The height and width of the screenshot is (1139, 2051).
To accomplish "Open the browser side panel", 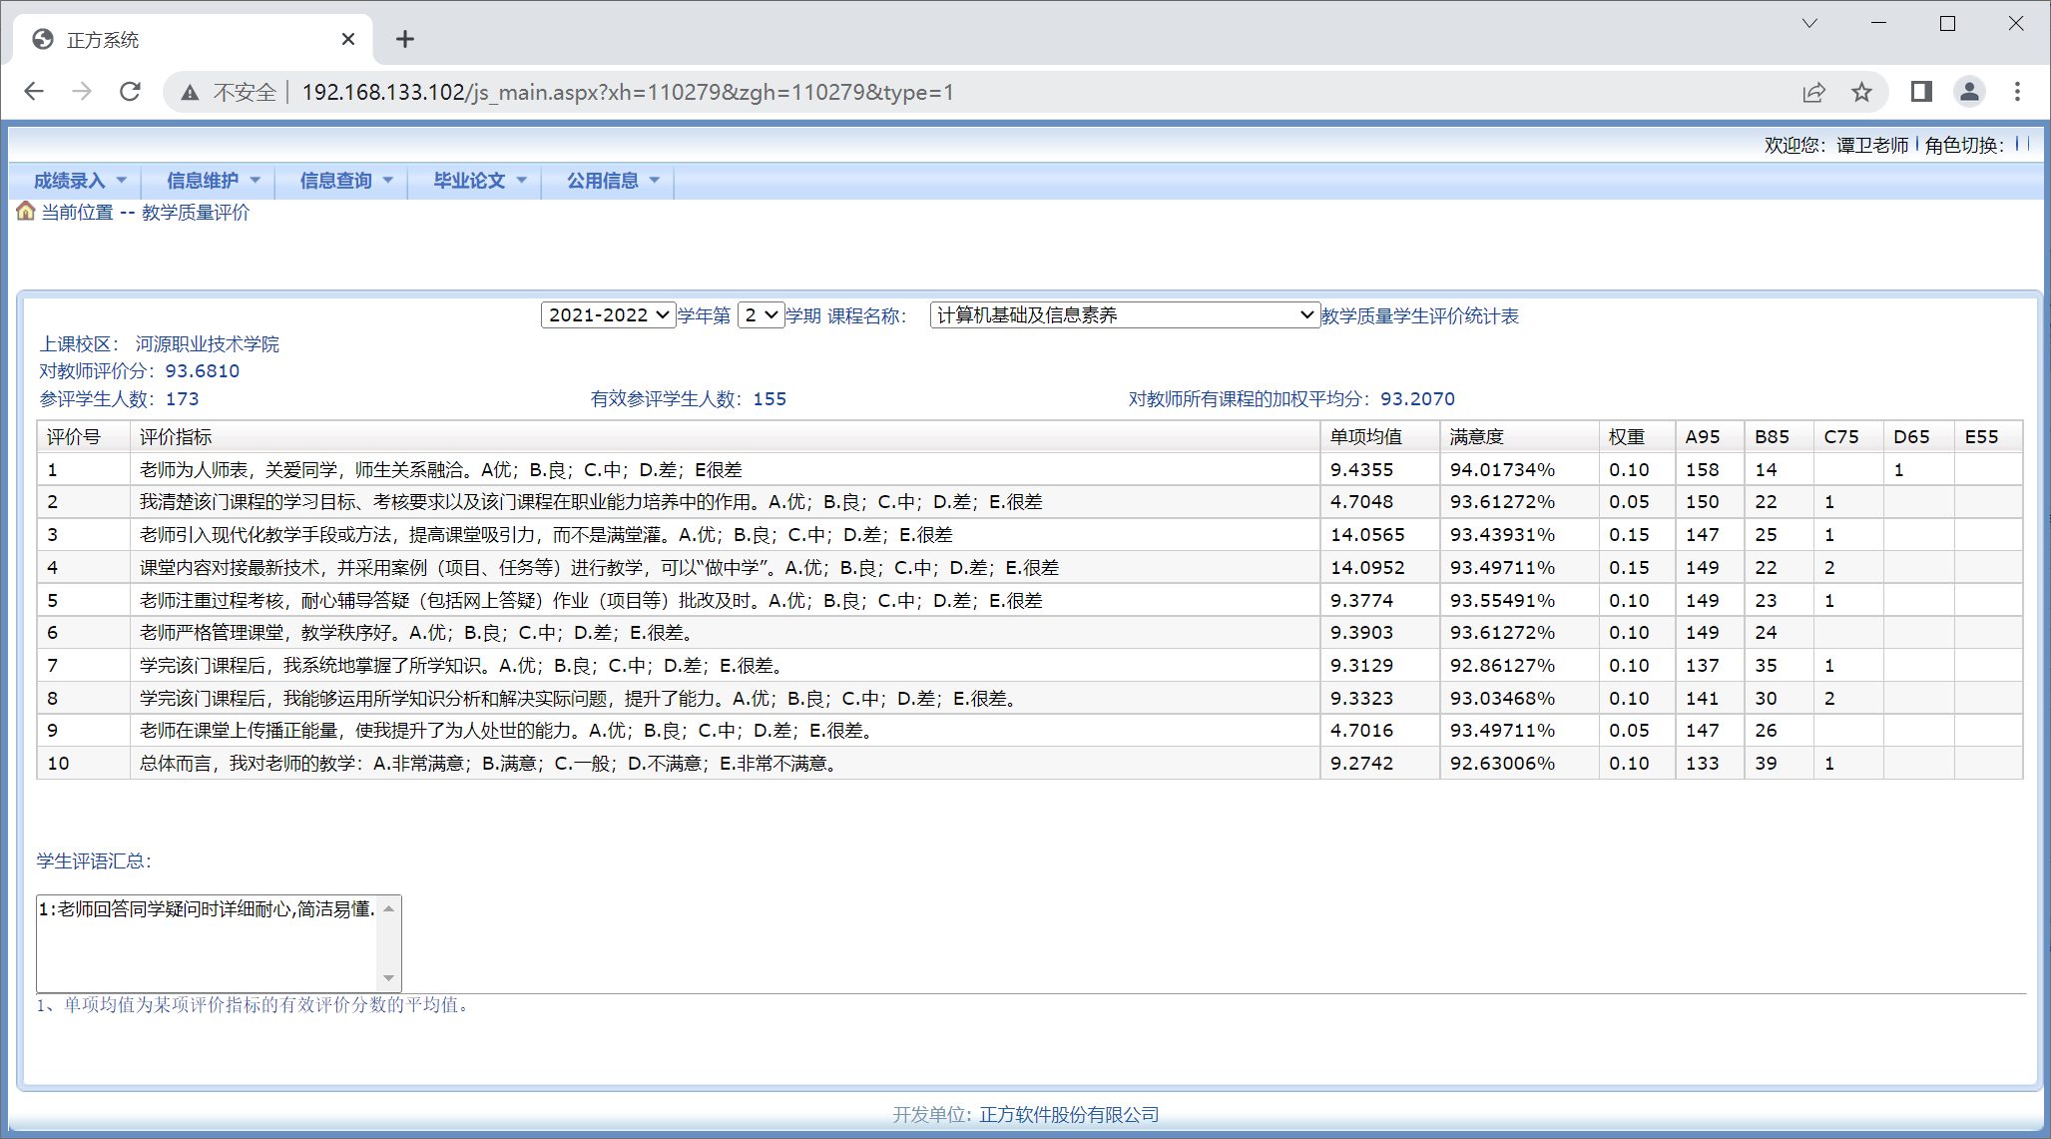I will [x=1921, y=92].
